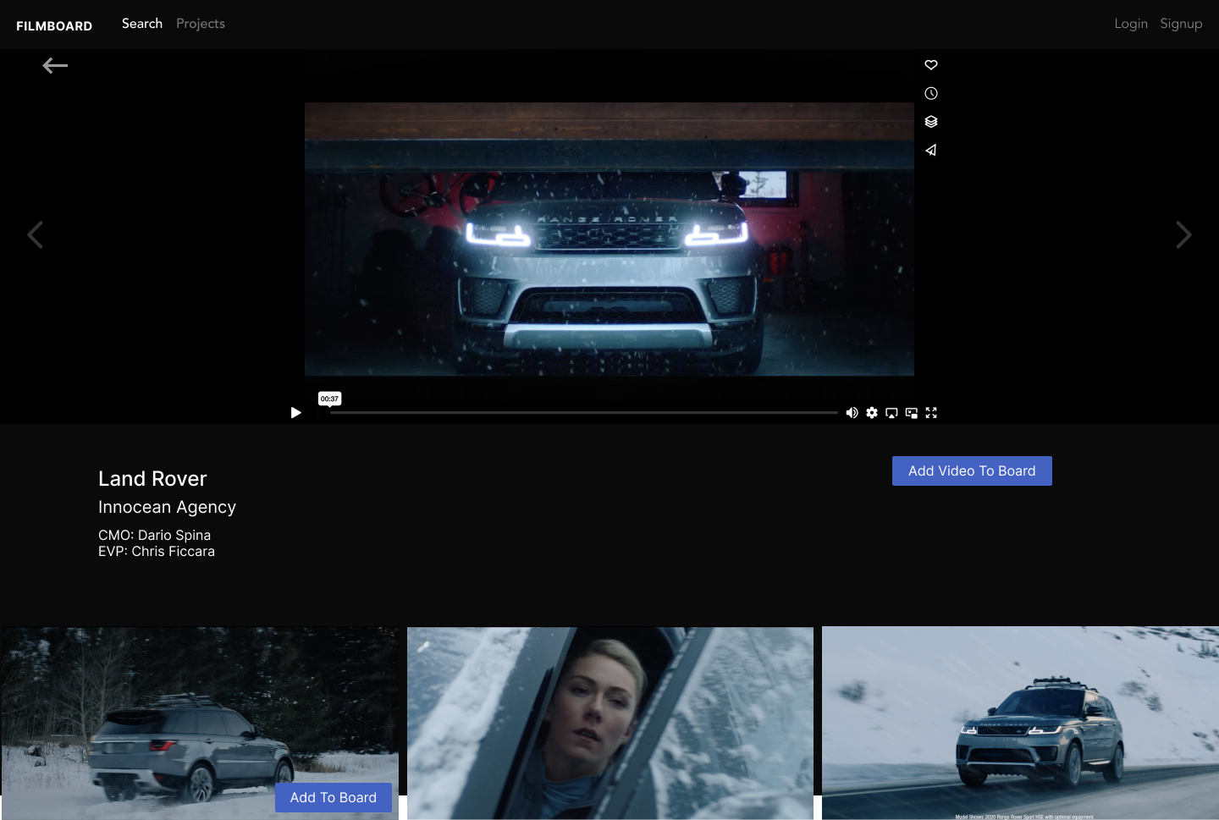Click the AirPlay cast icon
Screen dimensions: 1219x820
pos(891,413)
